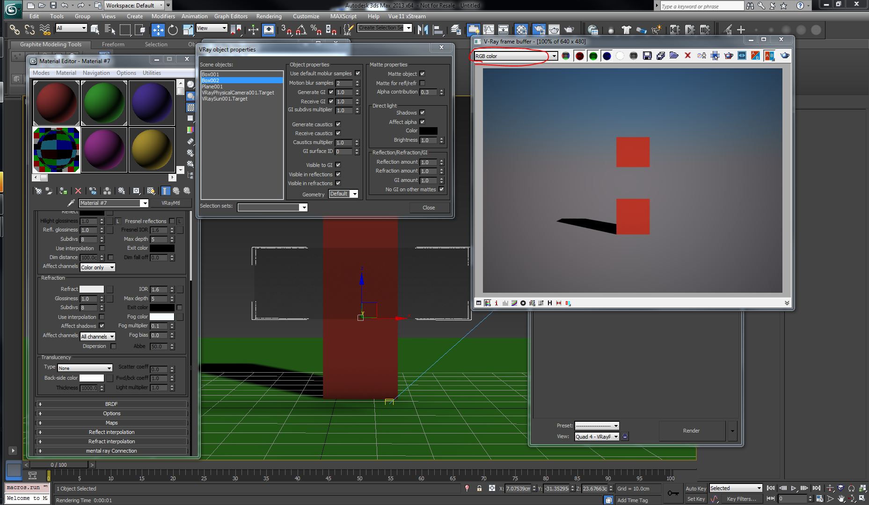Toggle green channel in V-Ray frame buffer
Image resolution: width=869 pixels, height=505 pixels.
[x=593, y=56]
